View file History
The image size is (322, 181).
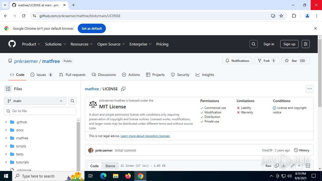(x=302, y=150)
